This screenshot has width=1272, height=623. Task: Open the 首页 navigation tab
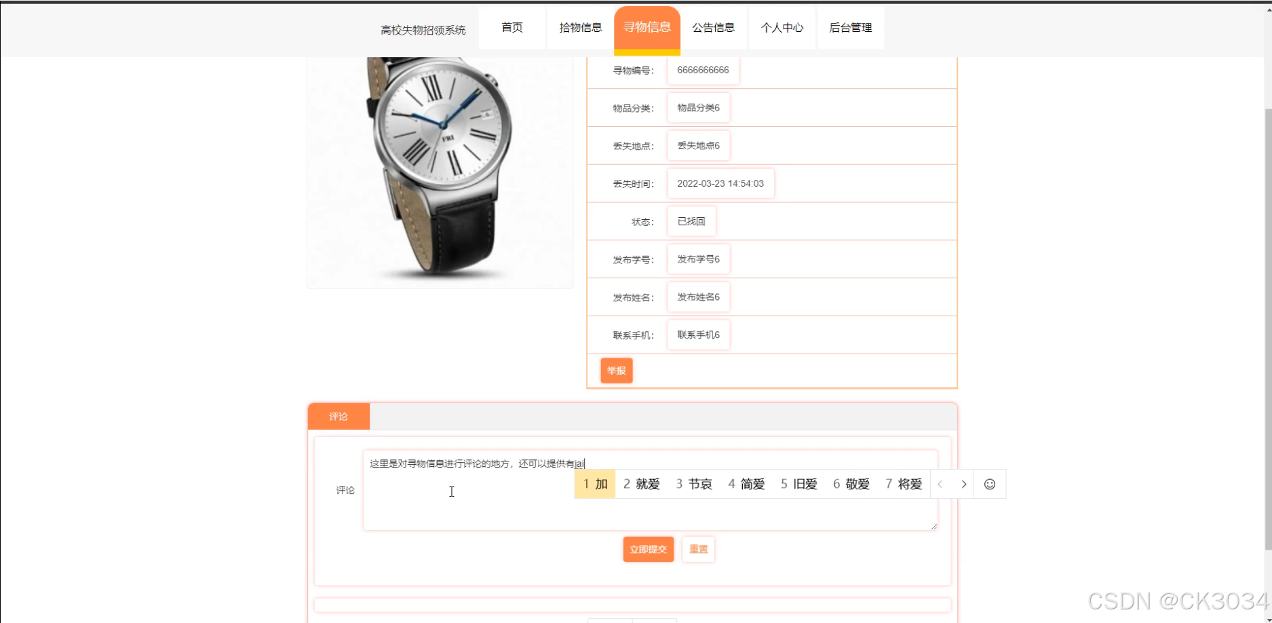click(512, 28)
